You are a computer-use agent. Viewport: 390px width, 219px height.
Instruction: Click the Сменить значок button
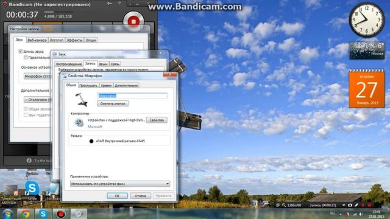tap(113, 103)
